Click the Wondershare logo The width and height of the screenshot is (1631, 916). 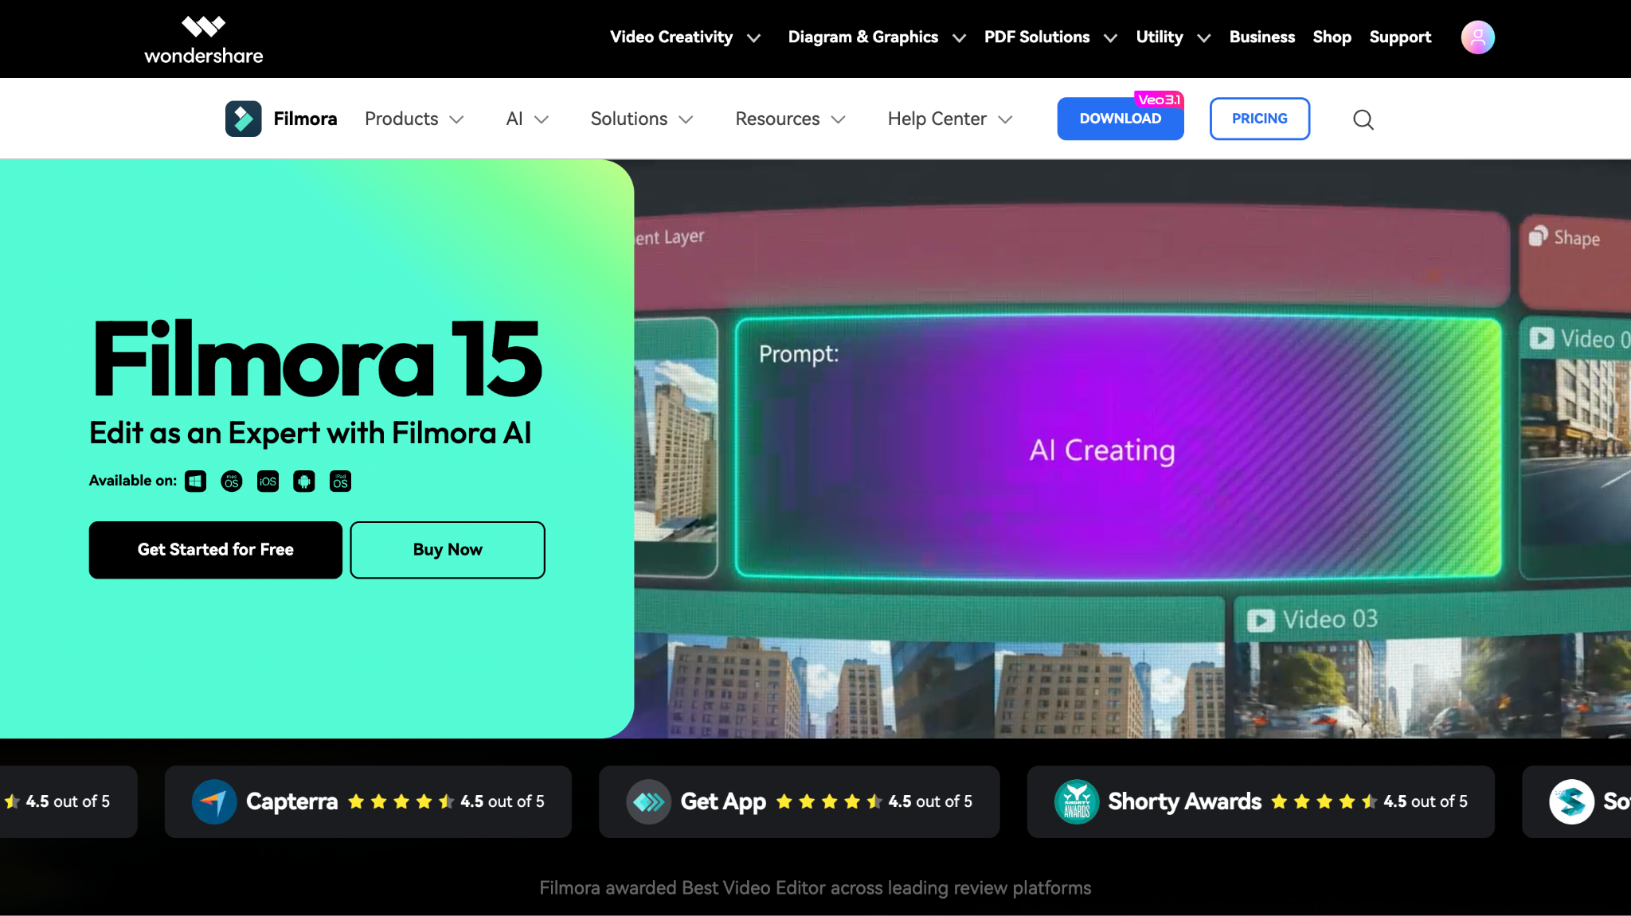click(203, 40)
